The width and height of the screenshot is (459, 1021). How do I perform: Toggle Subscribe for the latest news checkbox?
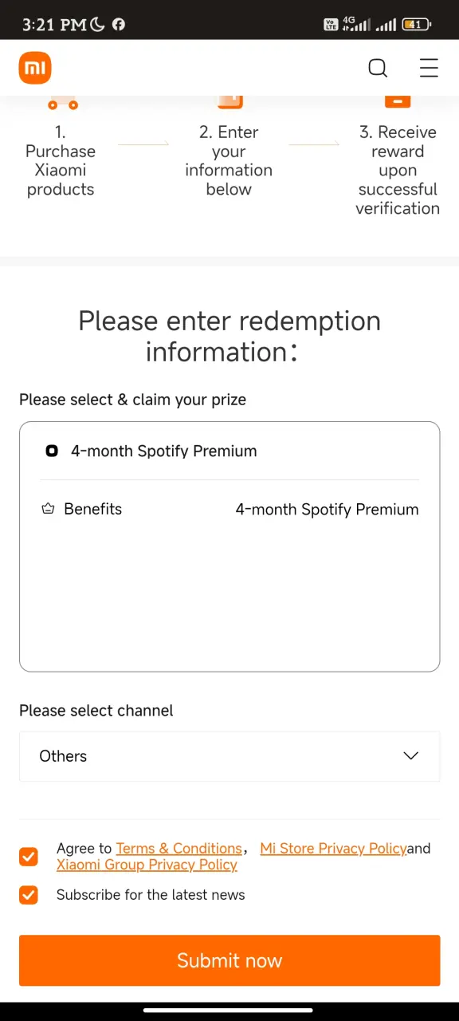[x=29, y=895]
